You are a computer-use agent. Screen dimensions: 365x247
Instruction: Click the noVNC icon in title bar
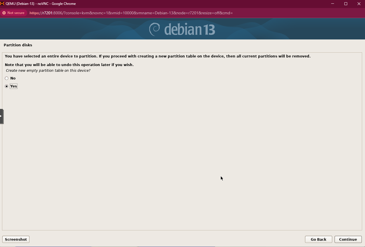coord(2,4)
